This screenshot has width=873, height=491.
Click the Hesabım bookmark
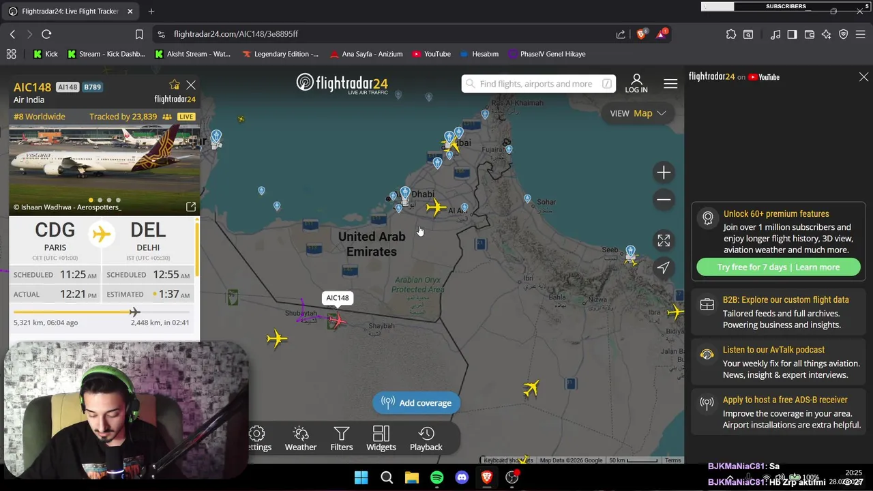[479, 54]
